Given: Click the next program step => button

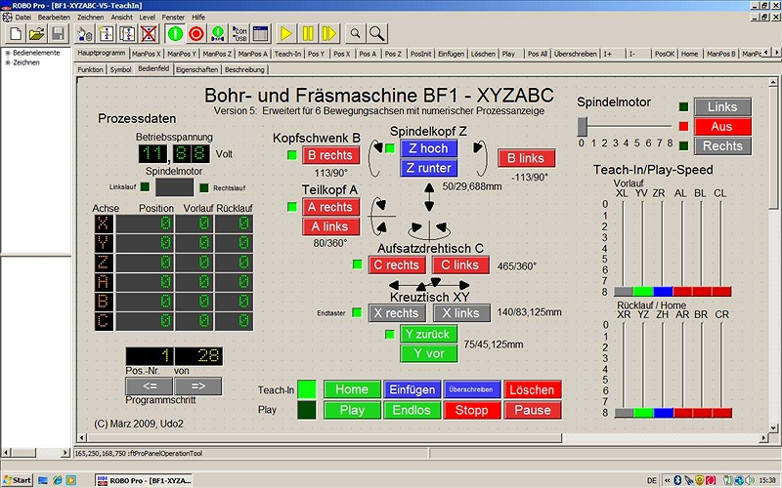Looking at the screenshot, I should 198,386.
